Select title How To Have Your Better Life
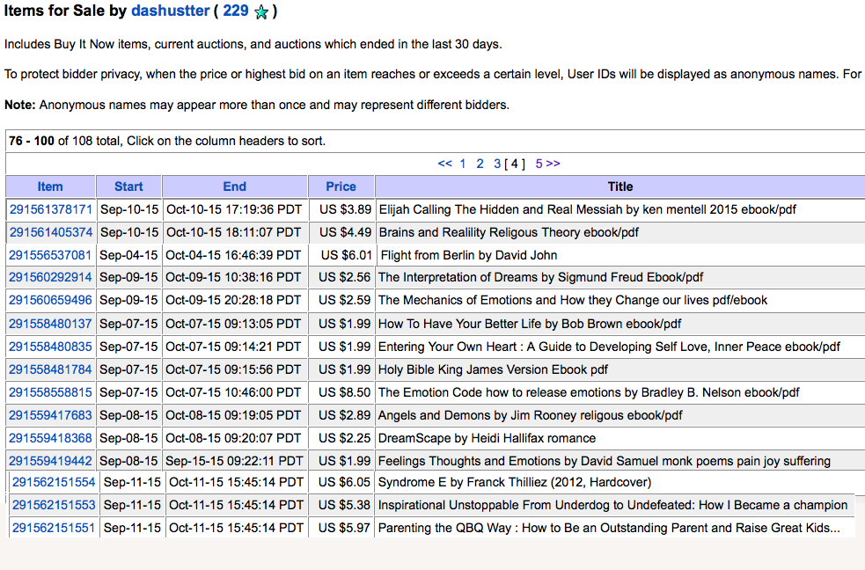This screenshot has width=865, height=570. pyautogui.click(x=530, y=324)
